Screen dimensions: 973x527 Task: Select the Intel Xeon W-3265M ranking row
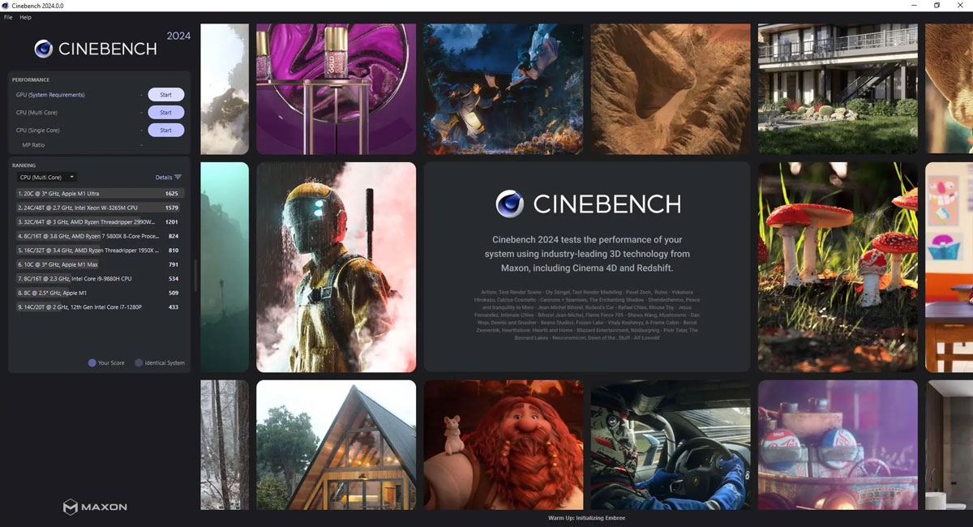pyautogui.click(x=100, y=208)
